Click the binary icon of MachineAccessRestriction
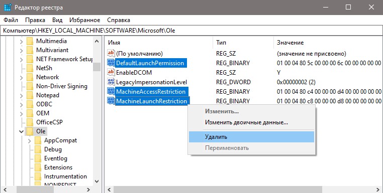Image resolution: width=383 pixels, height=193 pixels. pyautogui.click(x=111, y=91)
